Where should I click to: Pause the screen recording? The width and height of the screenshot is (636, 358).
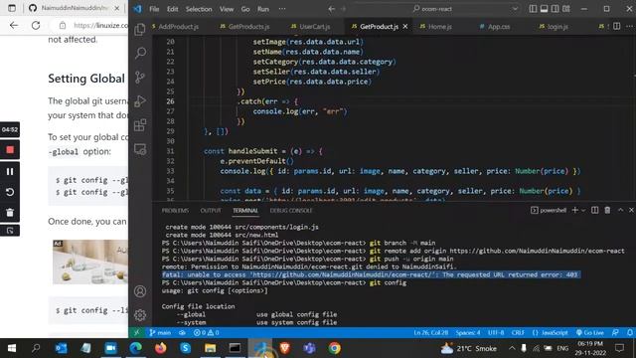point(10,172)
